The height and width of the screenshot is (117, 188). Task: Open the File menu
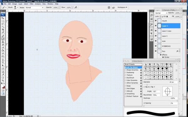[x=5, y=4]
